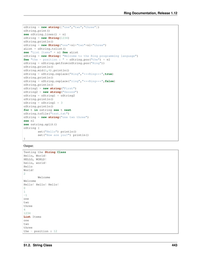201x260 pixels.
Task: Click the line "oString = oString1 * 3"
Action: [43, 103]
